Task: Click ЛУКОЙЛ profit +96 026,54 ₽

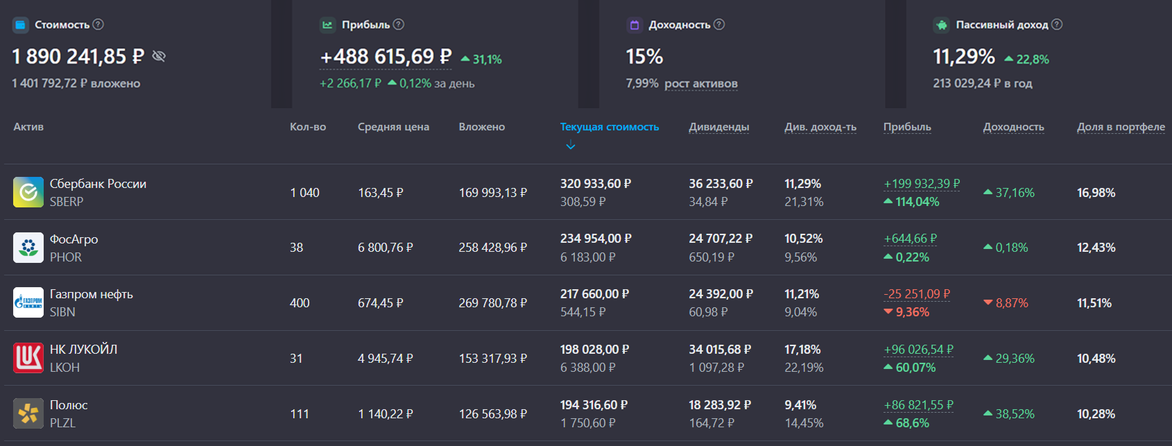Action: [918, 350]
